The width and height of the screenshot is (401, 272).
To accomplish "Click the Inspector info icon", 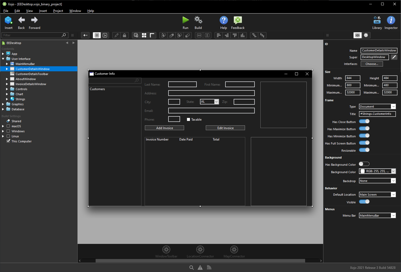I will 391,20.
